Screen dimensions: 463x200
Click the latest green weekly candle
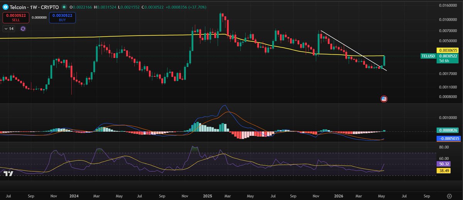pyautogui.click(x=384, y=61)
